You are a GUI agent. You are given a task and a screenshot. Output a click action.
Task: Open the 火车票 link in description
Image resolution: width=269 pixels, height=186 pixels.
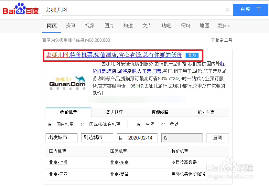click(144, 71)
